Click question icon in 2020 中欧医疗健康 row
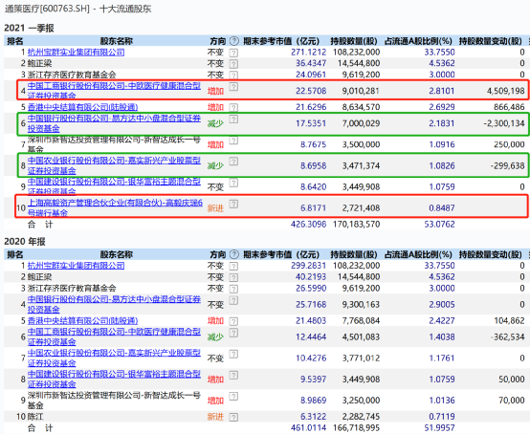The height and width of the screenshot is (434, 530). [x=233, y=333]
